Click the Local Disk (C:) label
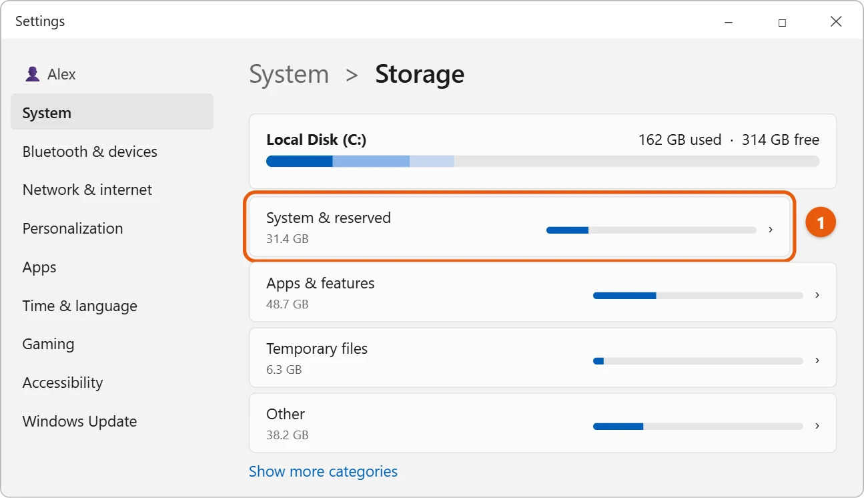The height and width of the screenshot is (498, 864). 316,140
